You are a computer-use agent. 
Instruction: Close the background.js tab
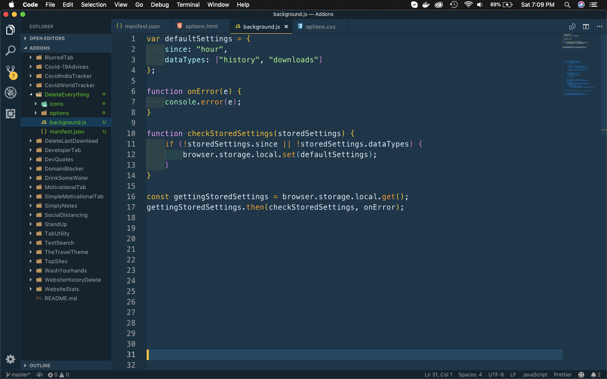point(286,27)
